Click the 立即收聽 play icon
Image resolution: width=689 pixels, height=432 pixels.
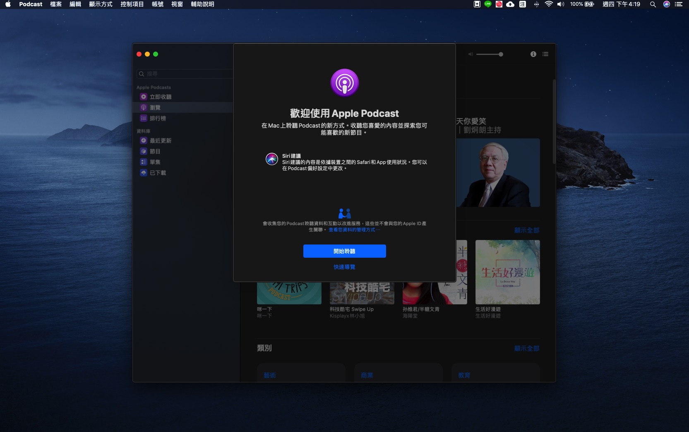click(x=144, y=97)
